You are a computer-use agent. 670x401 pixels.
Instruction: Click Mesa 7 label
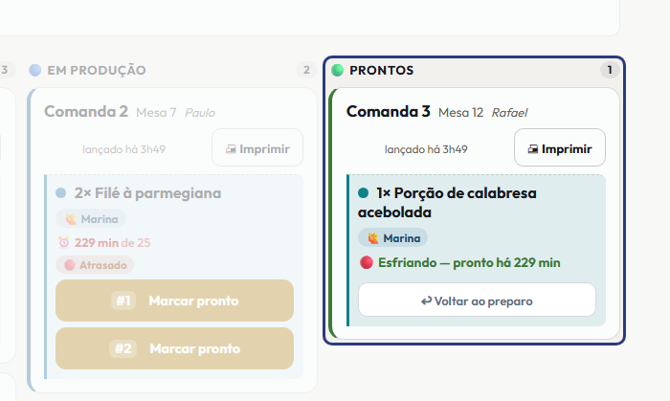(156, 113)
